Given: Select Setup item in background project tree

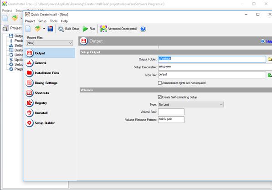Looking at the screenshot, I should 16,64.
